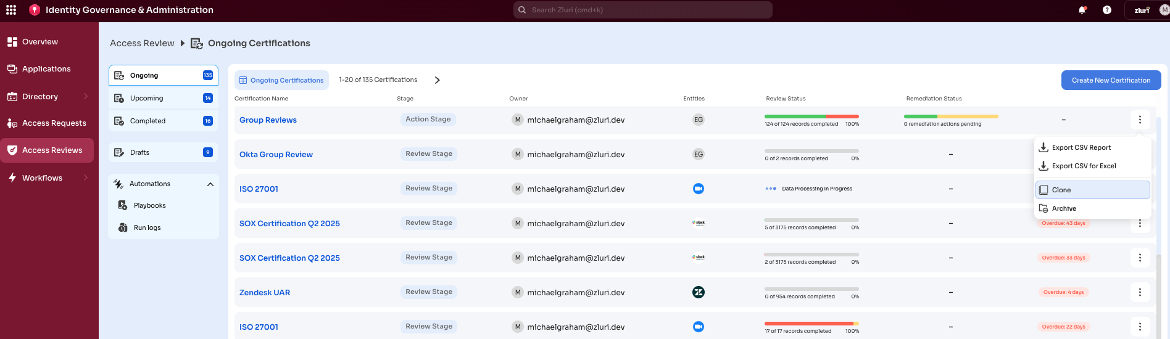The width and height of the screenshot is (1170, 339).
Task: Click the EG entity icon for Okta Group Review
Action: point(699,154)
